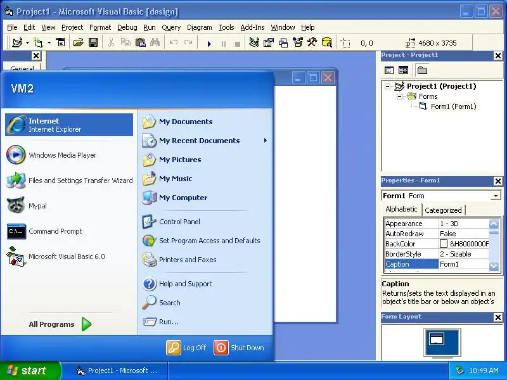Click the Cut scissors icon

111,42
